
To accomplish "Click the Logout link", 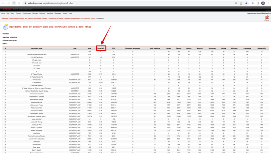I will [259, 13].
